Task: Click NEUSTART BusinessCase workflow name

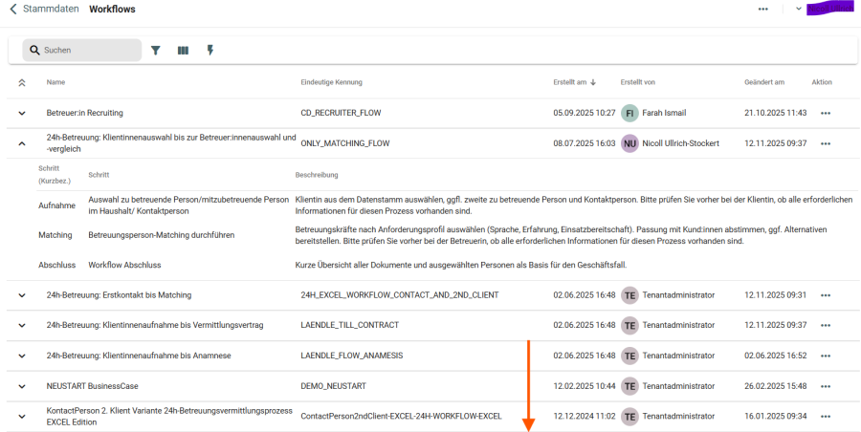Action: [92, 386]
